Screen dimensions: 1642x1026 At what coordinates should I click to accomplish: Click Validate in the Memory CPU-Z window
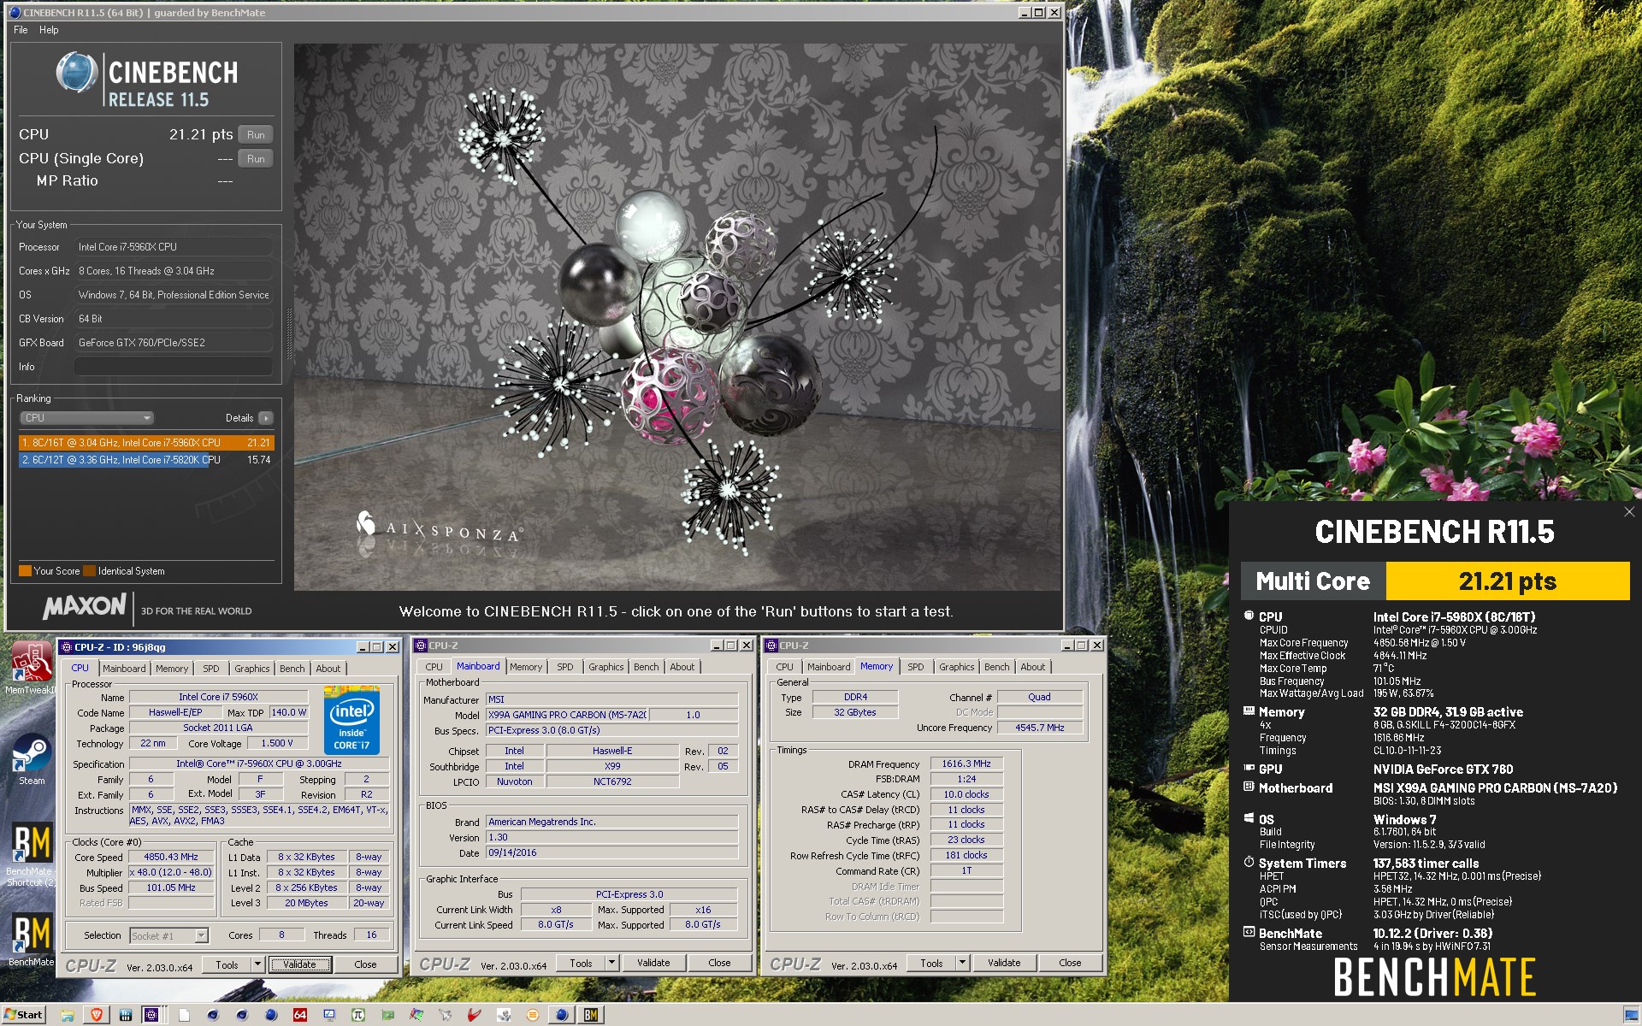pyautogui.click(x=1004, y=963)
